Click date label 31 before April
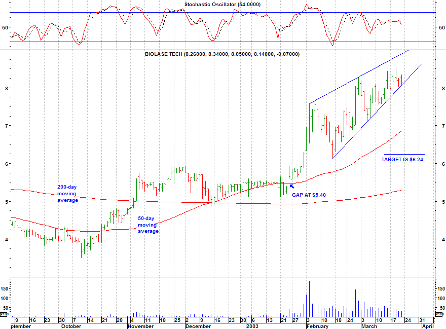 (x=422, y=320)
